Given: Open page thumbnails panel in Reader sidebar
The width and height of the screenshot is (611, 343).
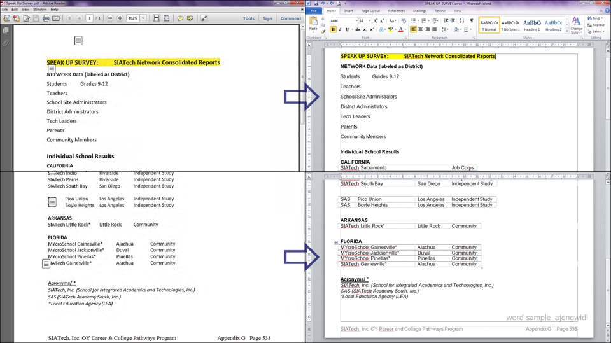Looking at the screenshot, I should tap(6, 30).
